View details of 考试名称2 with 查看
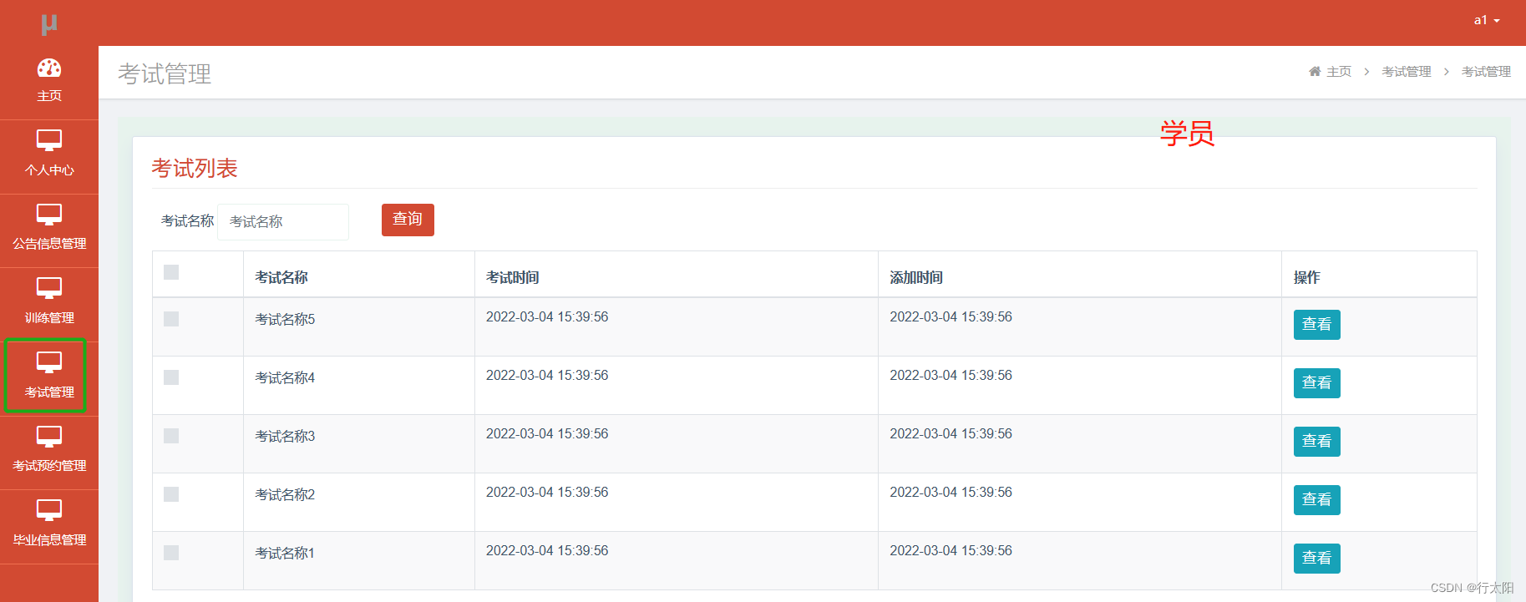The height and width of the screenshot is (602, 1526). pos(1316,500)
